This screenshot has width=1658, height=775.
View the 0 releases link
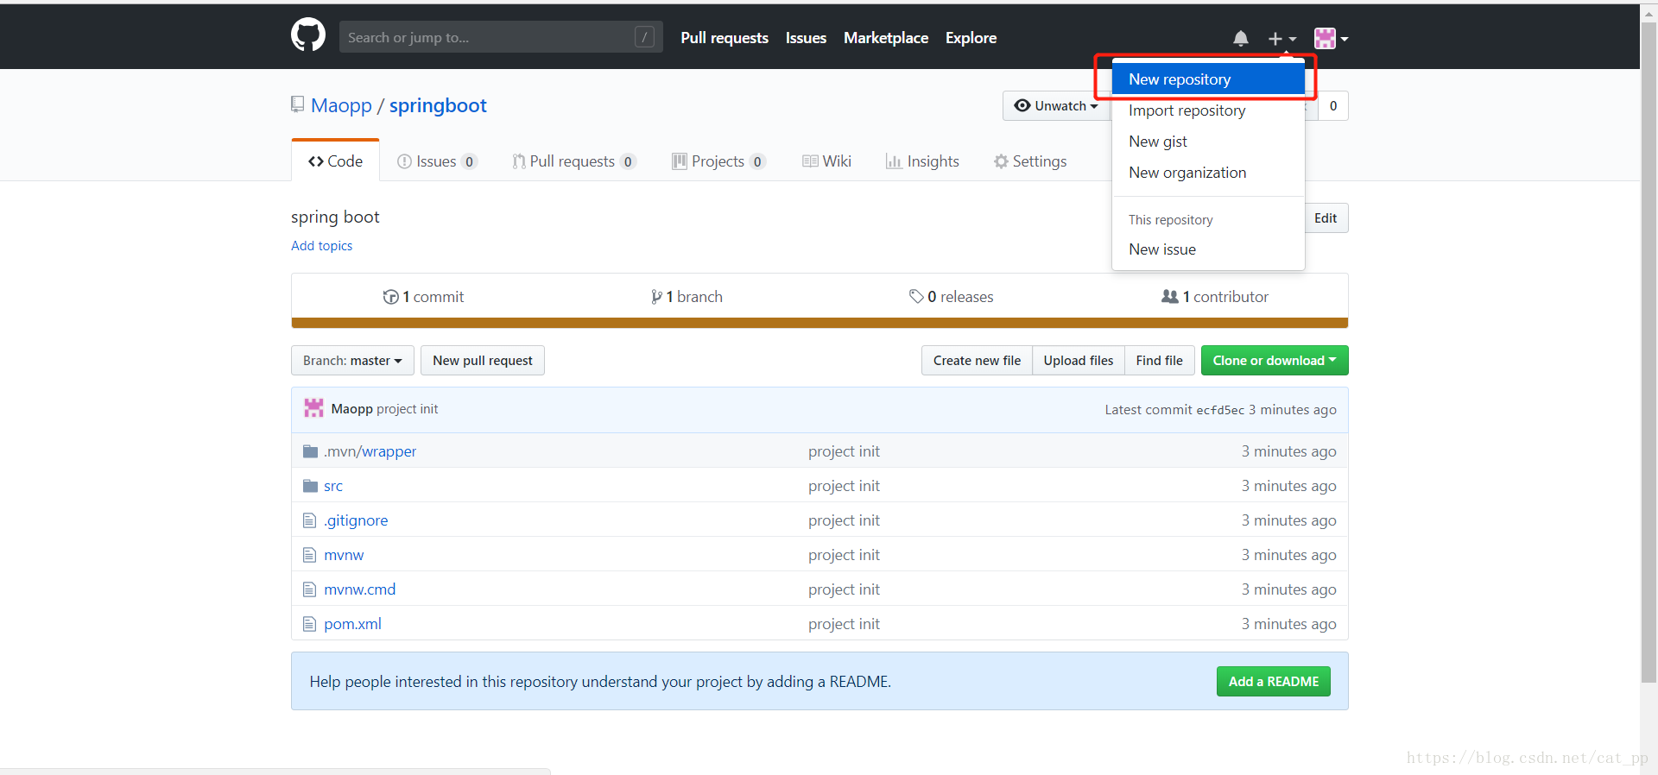pos(951,297)
